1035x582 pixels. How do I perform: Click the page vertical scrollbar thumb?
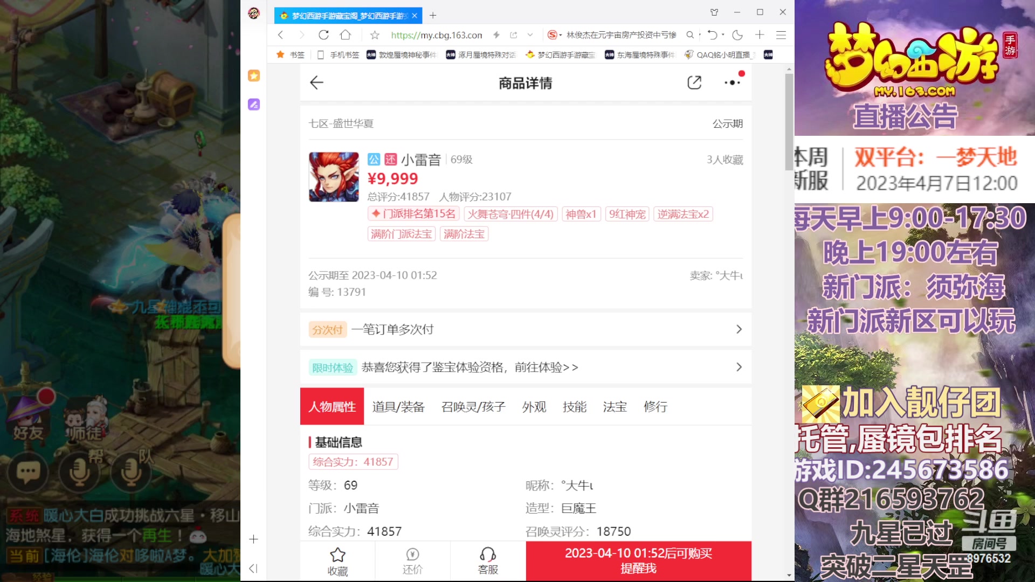789,122
